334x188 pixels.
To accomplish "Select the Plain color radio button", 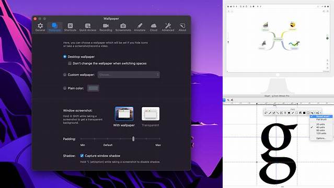I will point(65,88).
